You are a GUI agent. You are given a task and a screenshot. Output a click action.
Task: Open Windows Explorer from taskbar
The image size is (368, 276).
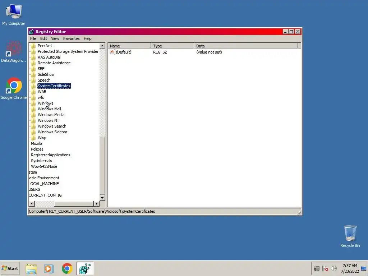[31, 268]
